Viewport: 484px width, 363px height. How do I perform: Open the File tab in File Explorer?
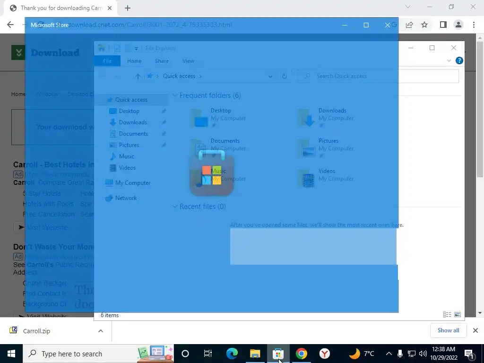point(107,61)
